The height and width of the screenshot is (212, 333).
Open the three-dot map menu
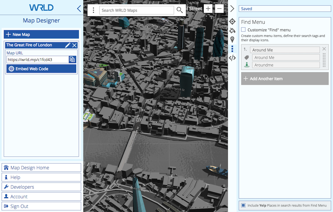pos(94,10)
